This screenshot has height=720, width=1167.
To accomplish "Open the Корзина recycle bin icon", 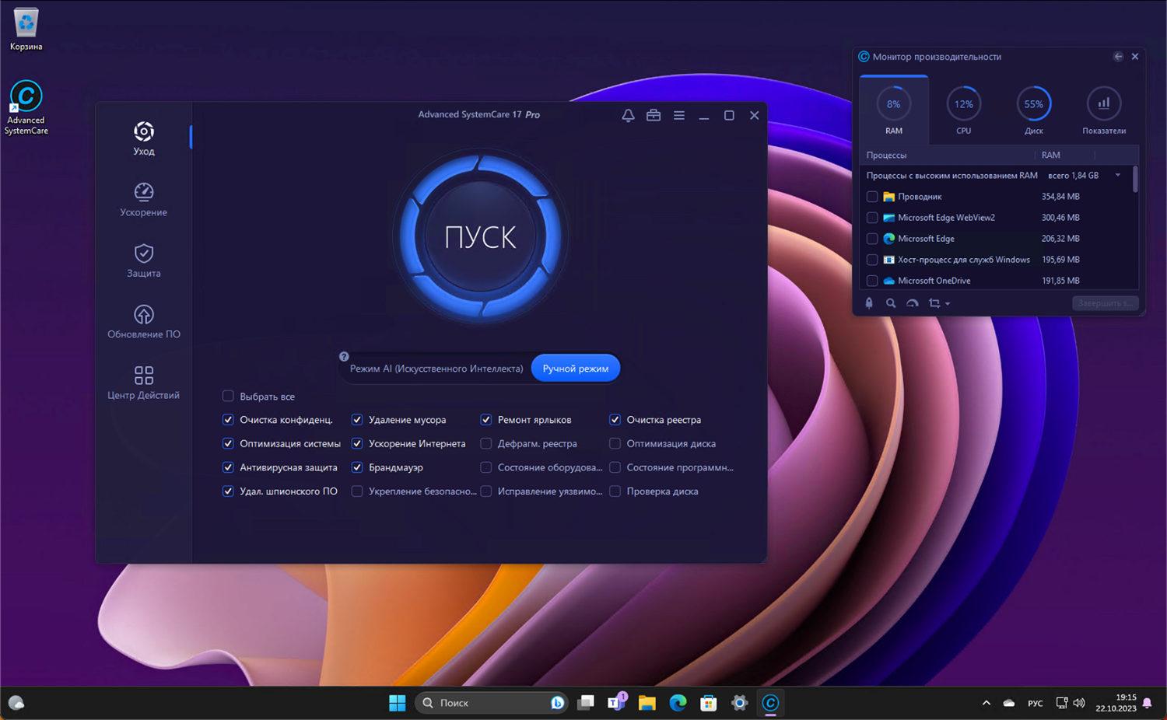I will (26, 30).
